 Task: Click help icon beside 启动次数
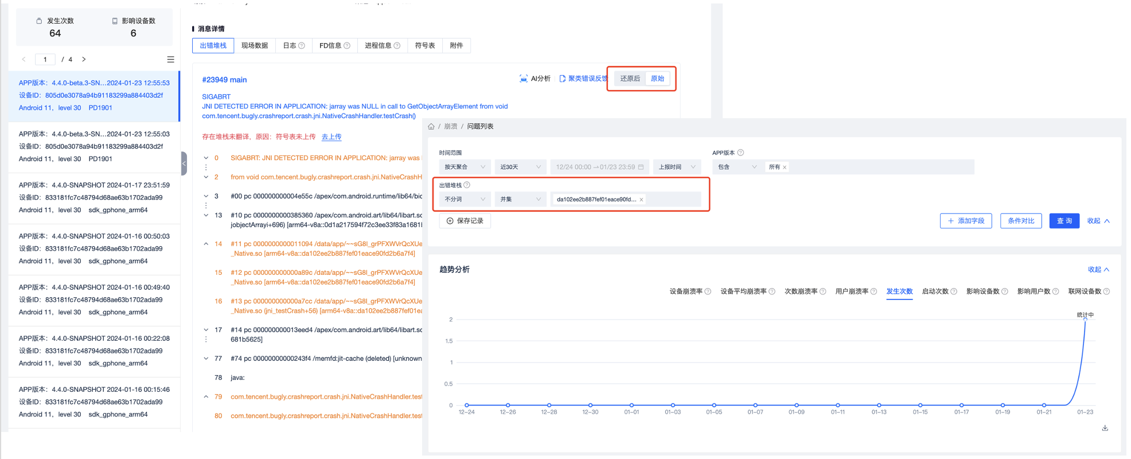point(954,291)
